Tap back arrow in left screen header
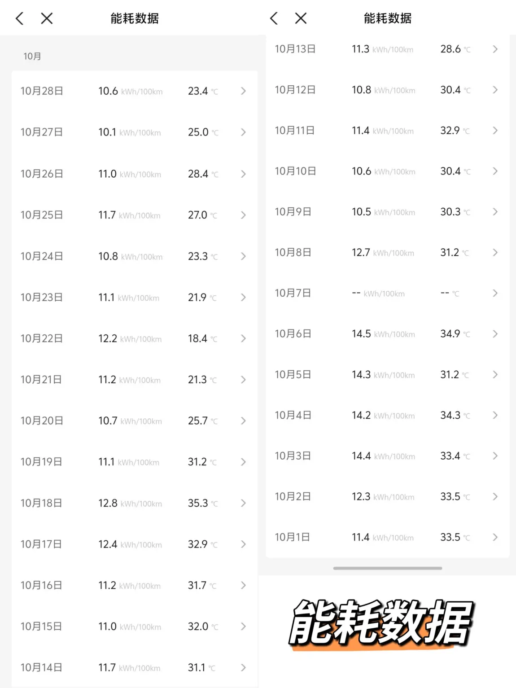 pyautogui.click(x=19, y=18)
